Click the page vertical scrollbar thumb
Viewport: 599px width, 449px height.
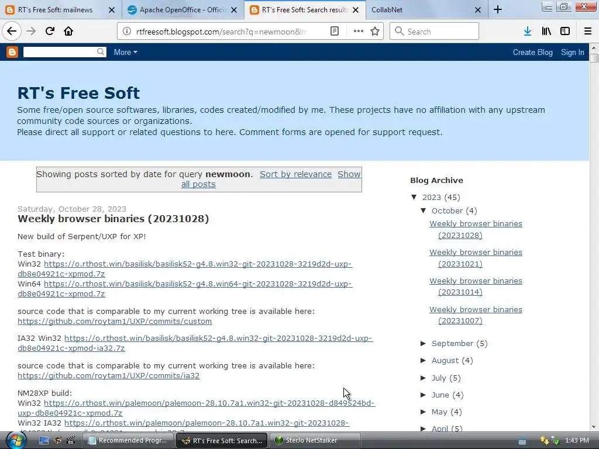coord(594,58)
